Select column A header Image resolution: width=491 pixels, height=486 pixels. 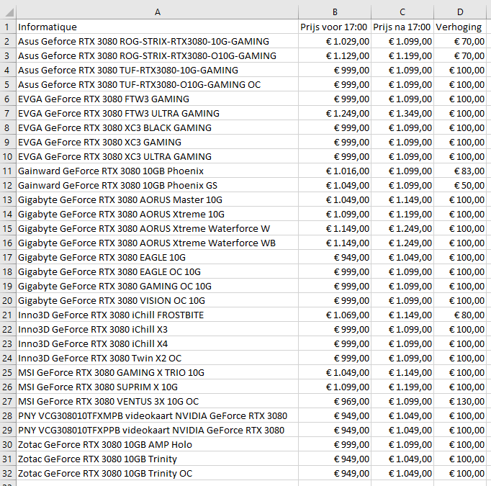click(x=158, y=12)
